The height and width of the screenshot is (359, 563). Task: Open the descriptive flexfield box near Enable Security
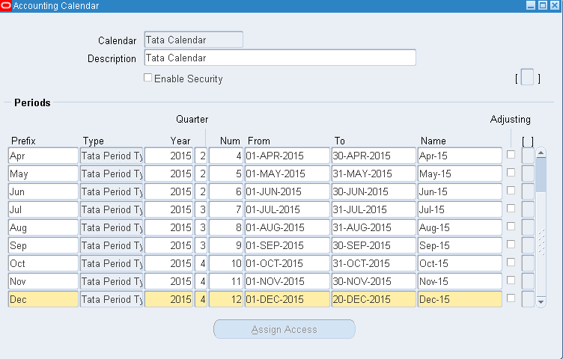[x=527, y=78]
